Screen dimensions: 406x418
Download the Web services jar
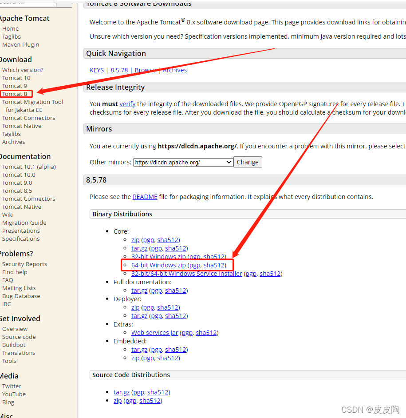(x=155, y=333)
